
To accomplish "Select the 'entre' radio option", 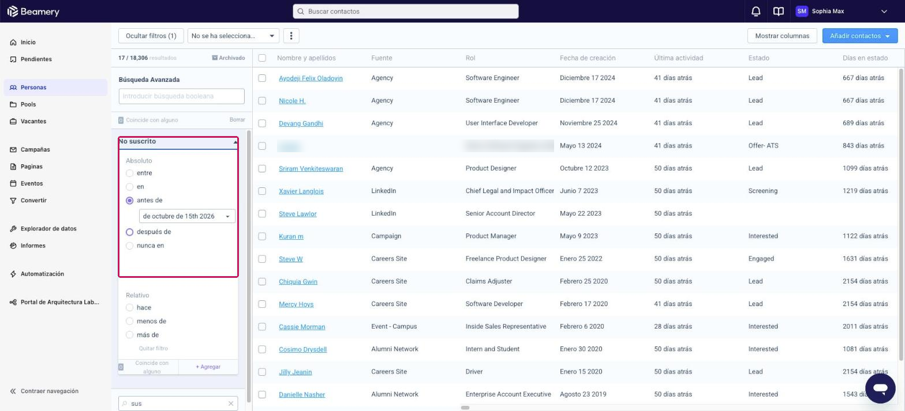I will [129, 173].
